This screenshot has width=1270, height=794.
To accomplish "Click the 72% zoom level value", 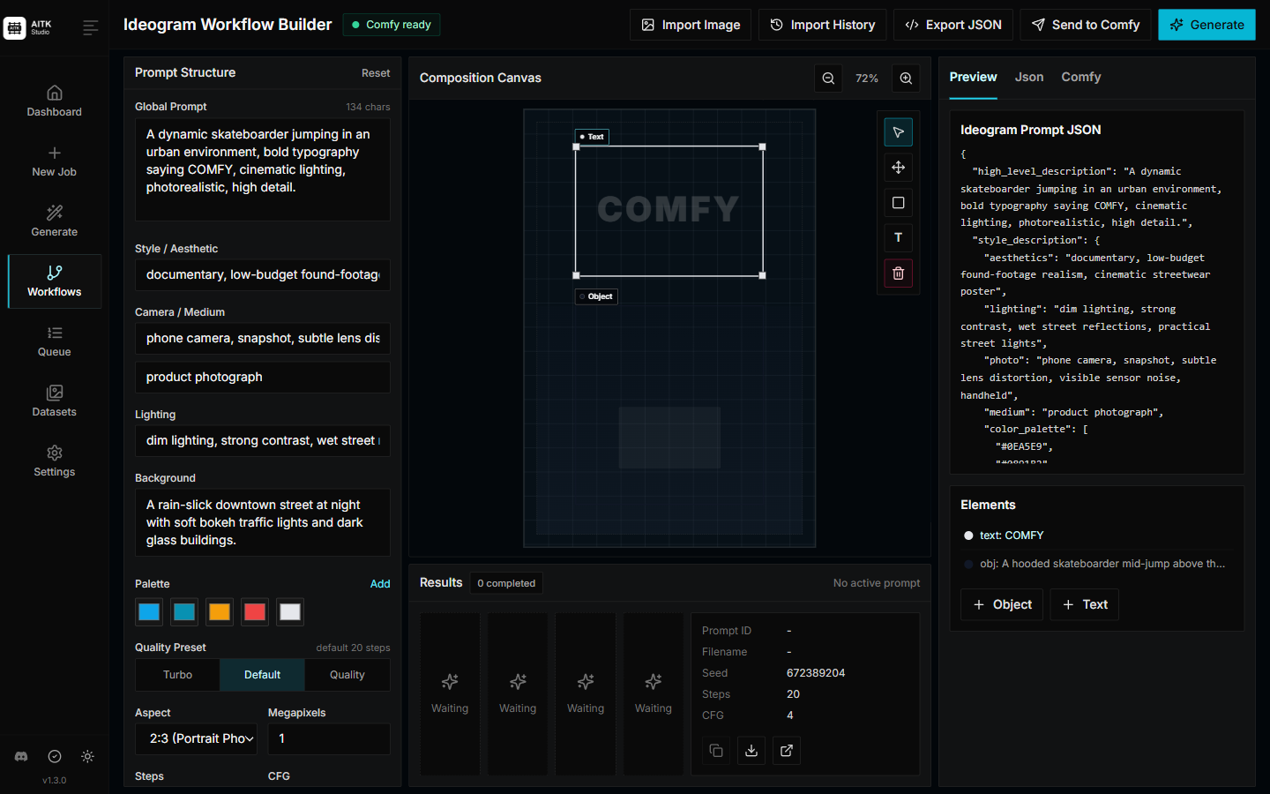I will tap(867, 79).
